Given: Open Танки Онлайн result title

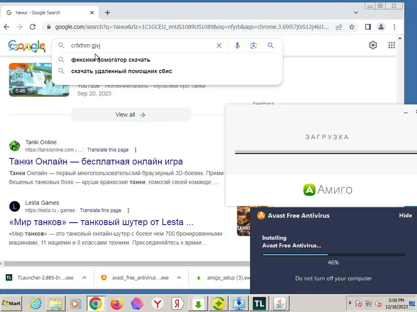Looking at the screenshot, I should 96,161.
